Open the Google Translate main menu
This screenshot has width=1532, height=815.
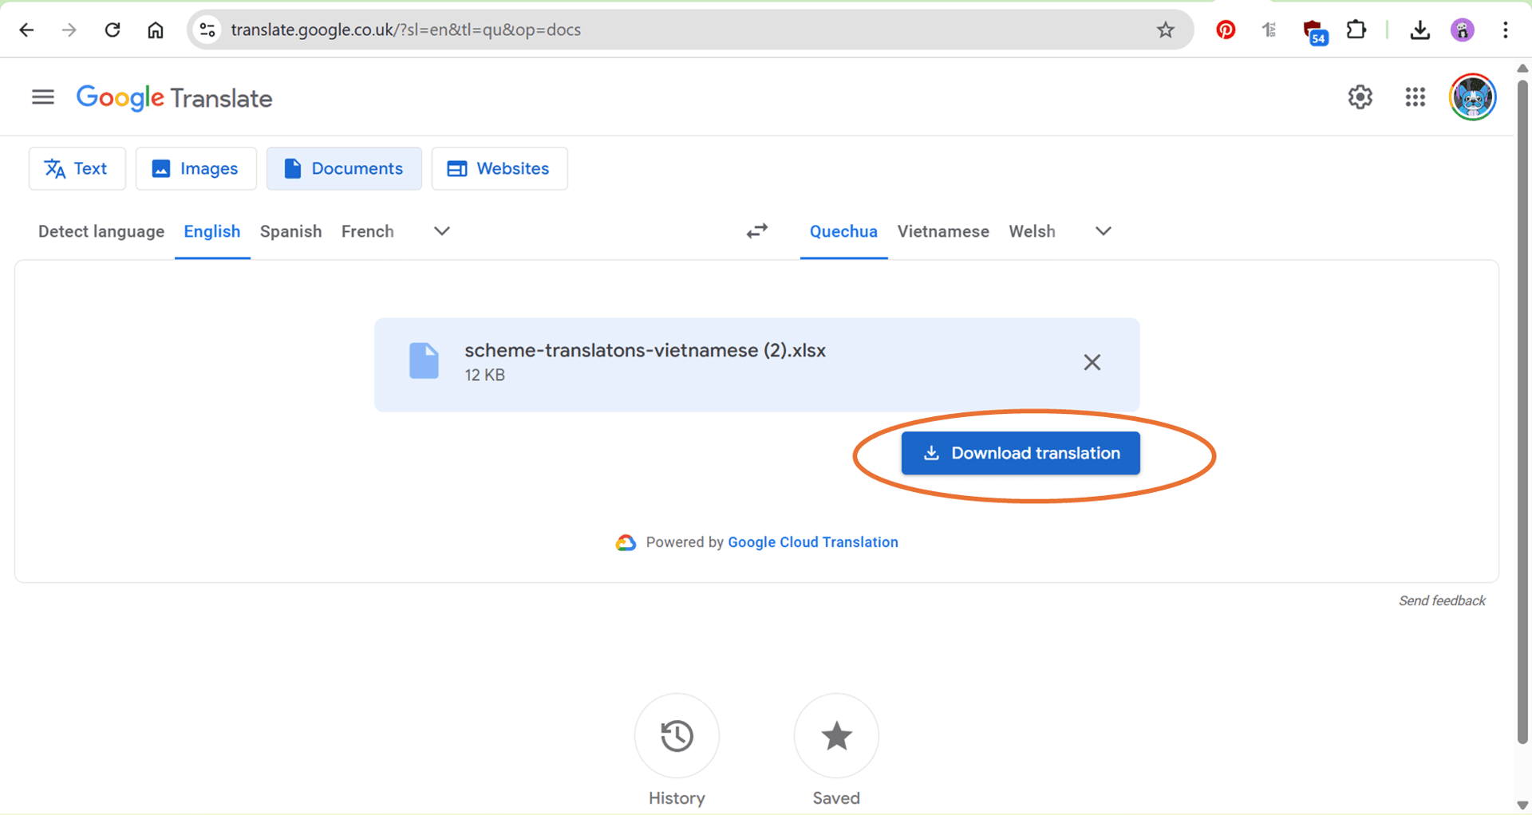tap(43, 97)
